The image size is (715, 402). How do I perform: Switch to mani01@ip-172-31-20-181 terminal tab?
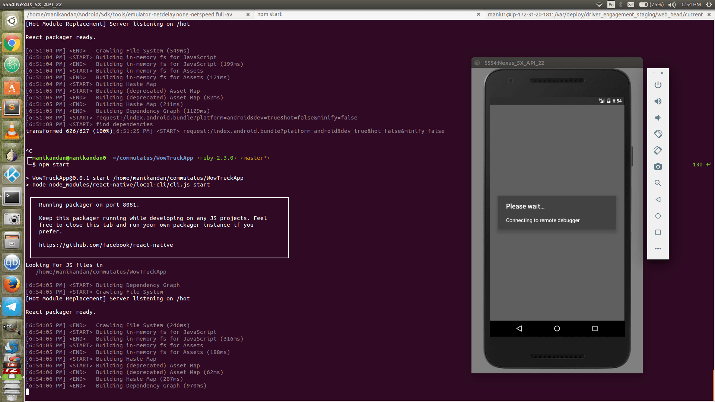(595, 14)
